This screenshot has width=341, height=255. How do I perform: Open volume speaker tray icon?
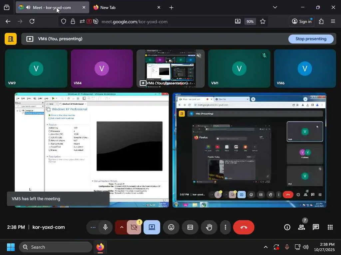coord(306,247)
